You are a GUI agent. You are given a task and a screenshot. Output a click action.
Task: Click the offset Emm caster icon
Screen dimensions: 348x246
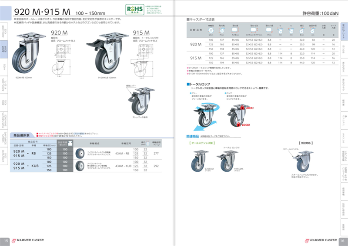pyautogui.click(x=302, y=31)
